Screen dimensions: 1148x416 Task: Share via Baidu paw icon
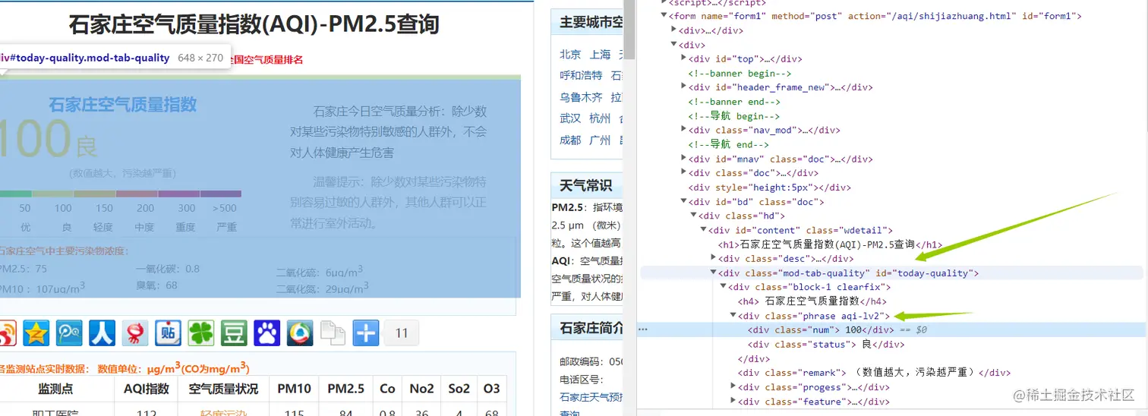click(x=267, y=332)
